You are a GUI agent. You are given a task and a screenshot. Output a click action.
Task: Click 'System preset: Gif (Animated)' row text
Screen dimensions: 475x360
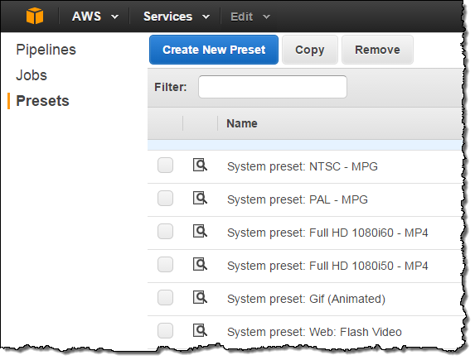click(306, 299)
